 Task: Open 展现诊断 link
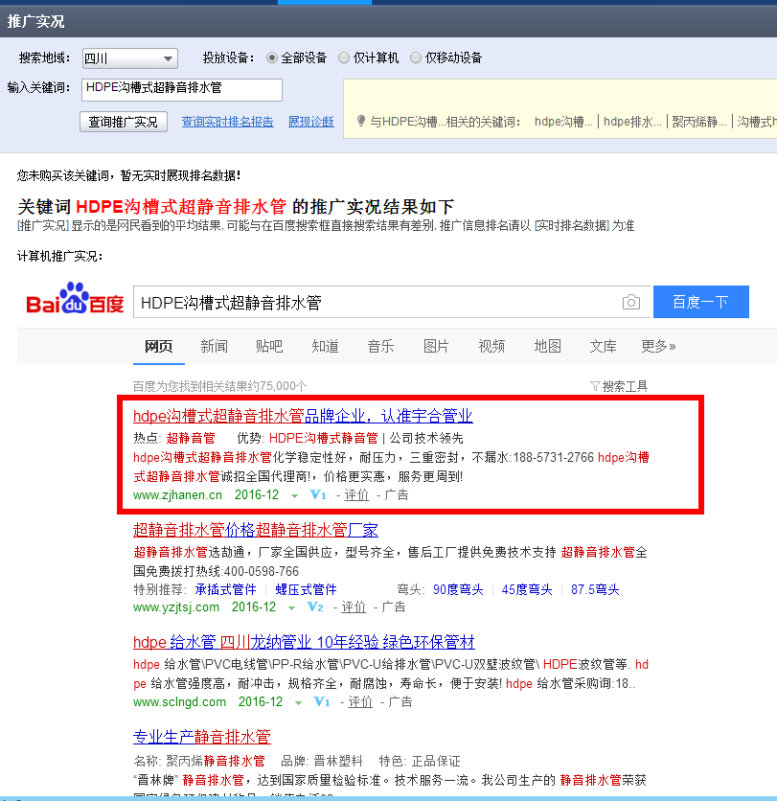click(x=311, y=122)
